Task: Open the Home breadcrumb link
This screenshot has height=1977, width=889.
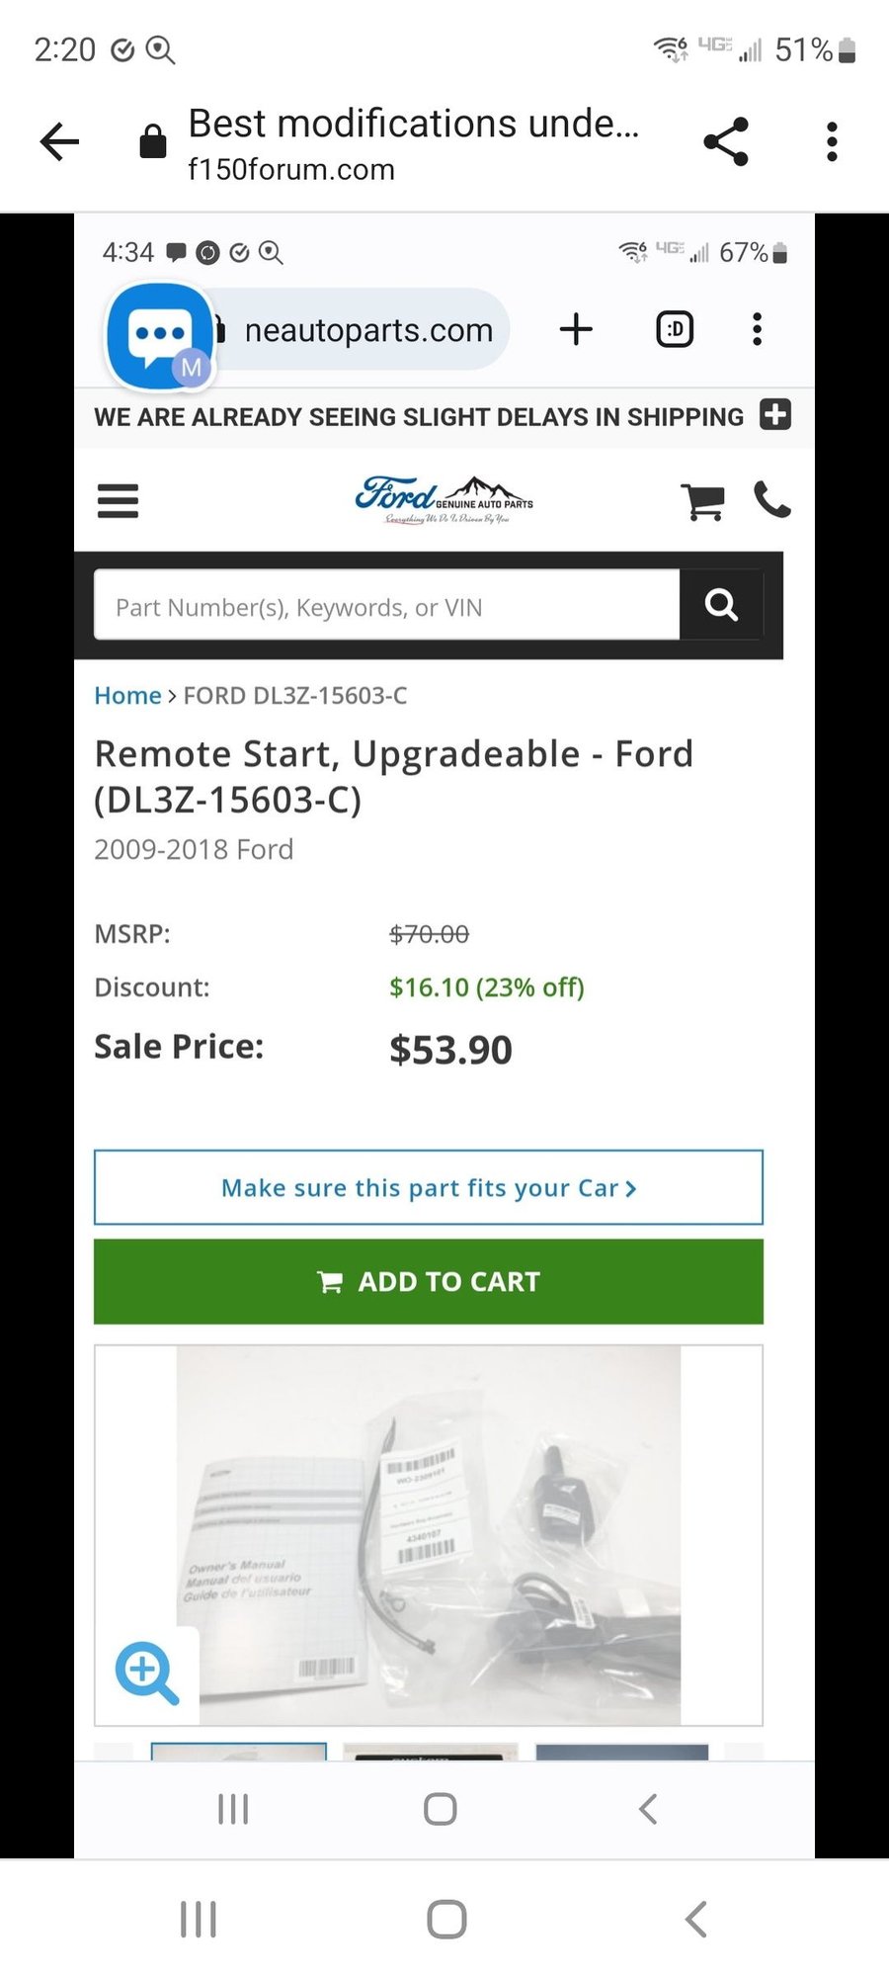Action: click(x=127, y=695)
